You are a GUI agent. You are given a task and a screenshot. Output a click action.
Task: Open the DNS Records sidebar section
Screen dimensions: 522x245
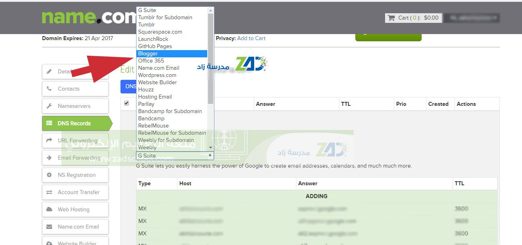click(77, 123)
